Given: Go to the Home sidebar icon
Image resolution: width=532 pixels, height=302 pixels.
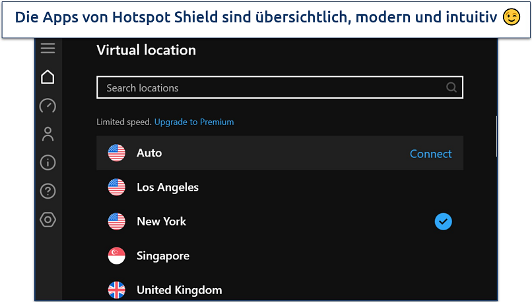Looking at the screenshot, I should coord(48,77).
